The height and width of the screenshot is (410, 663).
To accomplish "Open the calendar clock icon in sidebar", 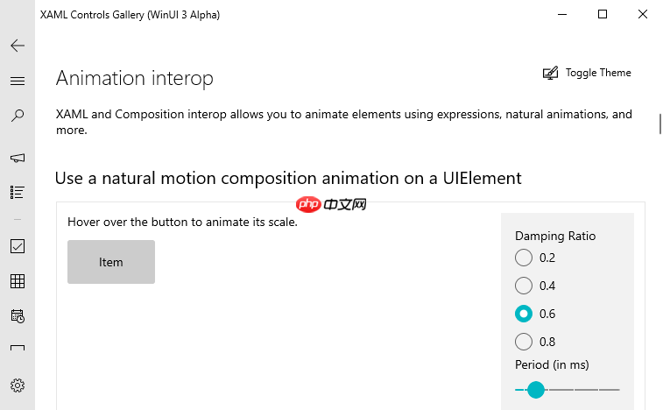I will pyautogui.click(x=18, y=315).
